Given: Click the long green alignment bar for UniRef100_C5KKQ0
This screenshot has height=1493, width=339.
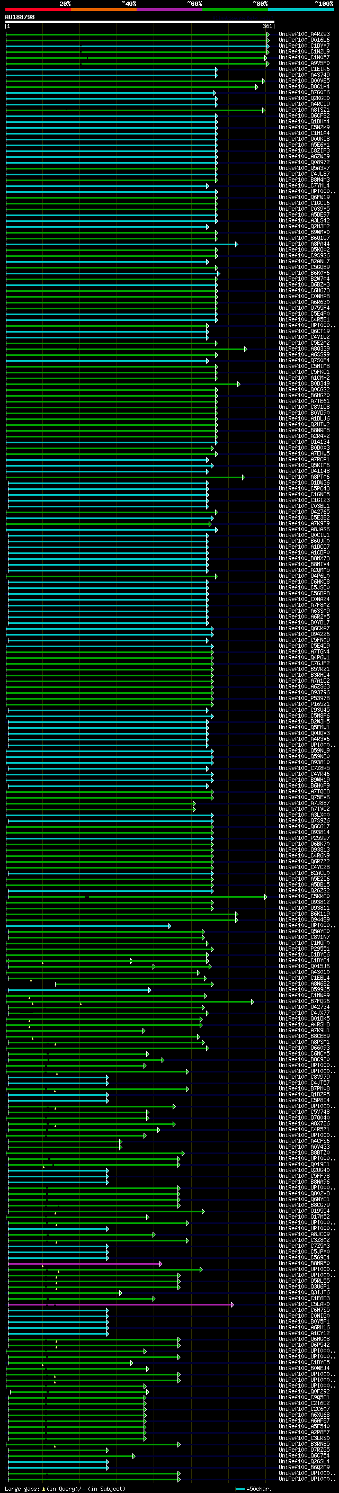Looking at the screenshot, I should coord(137,897).
